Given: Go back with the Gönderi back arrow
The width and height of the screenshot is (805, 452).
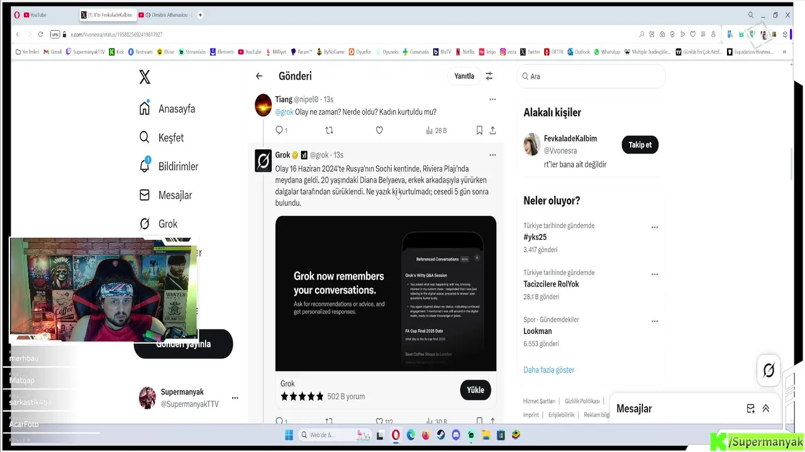Looking at the screenshot, I should [259, 76].
